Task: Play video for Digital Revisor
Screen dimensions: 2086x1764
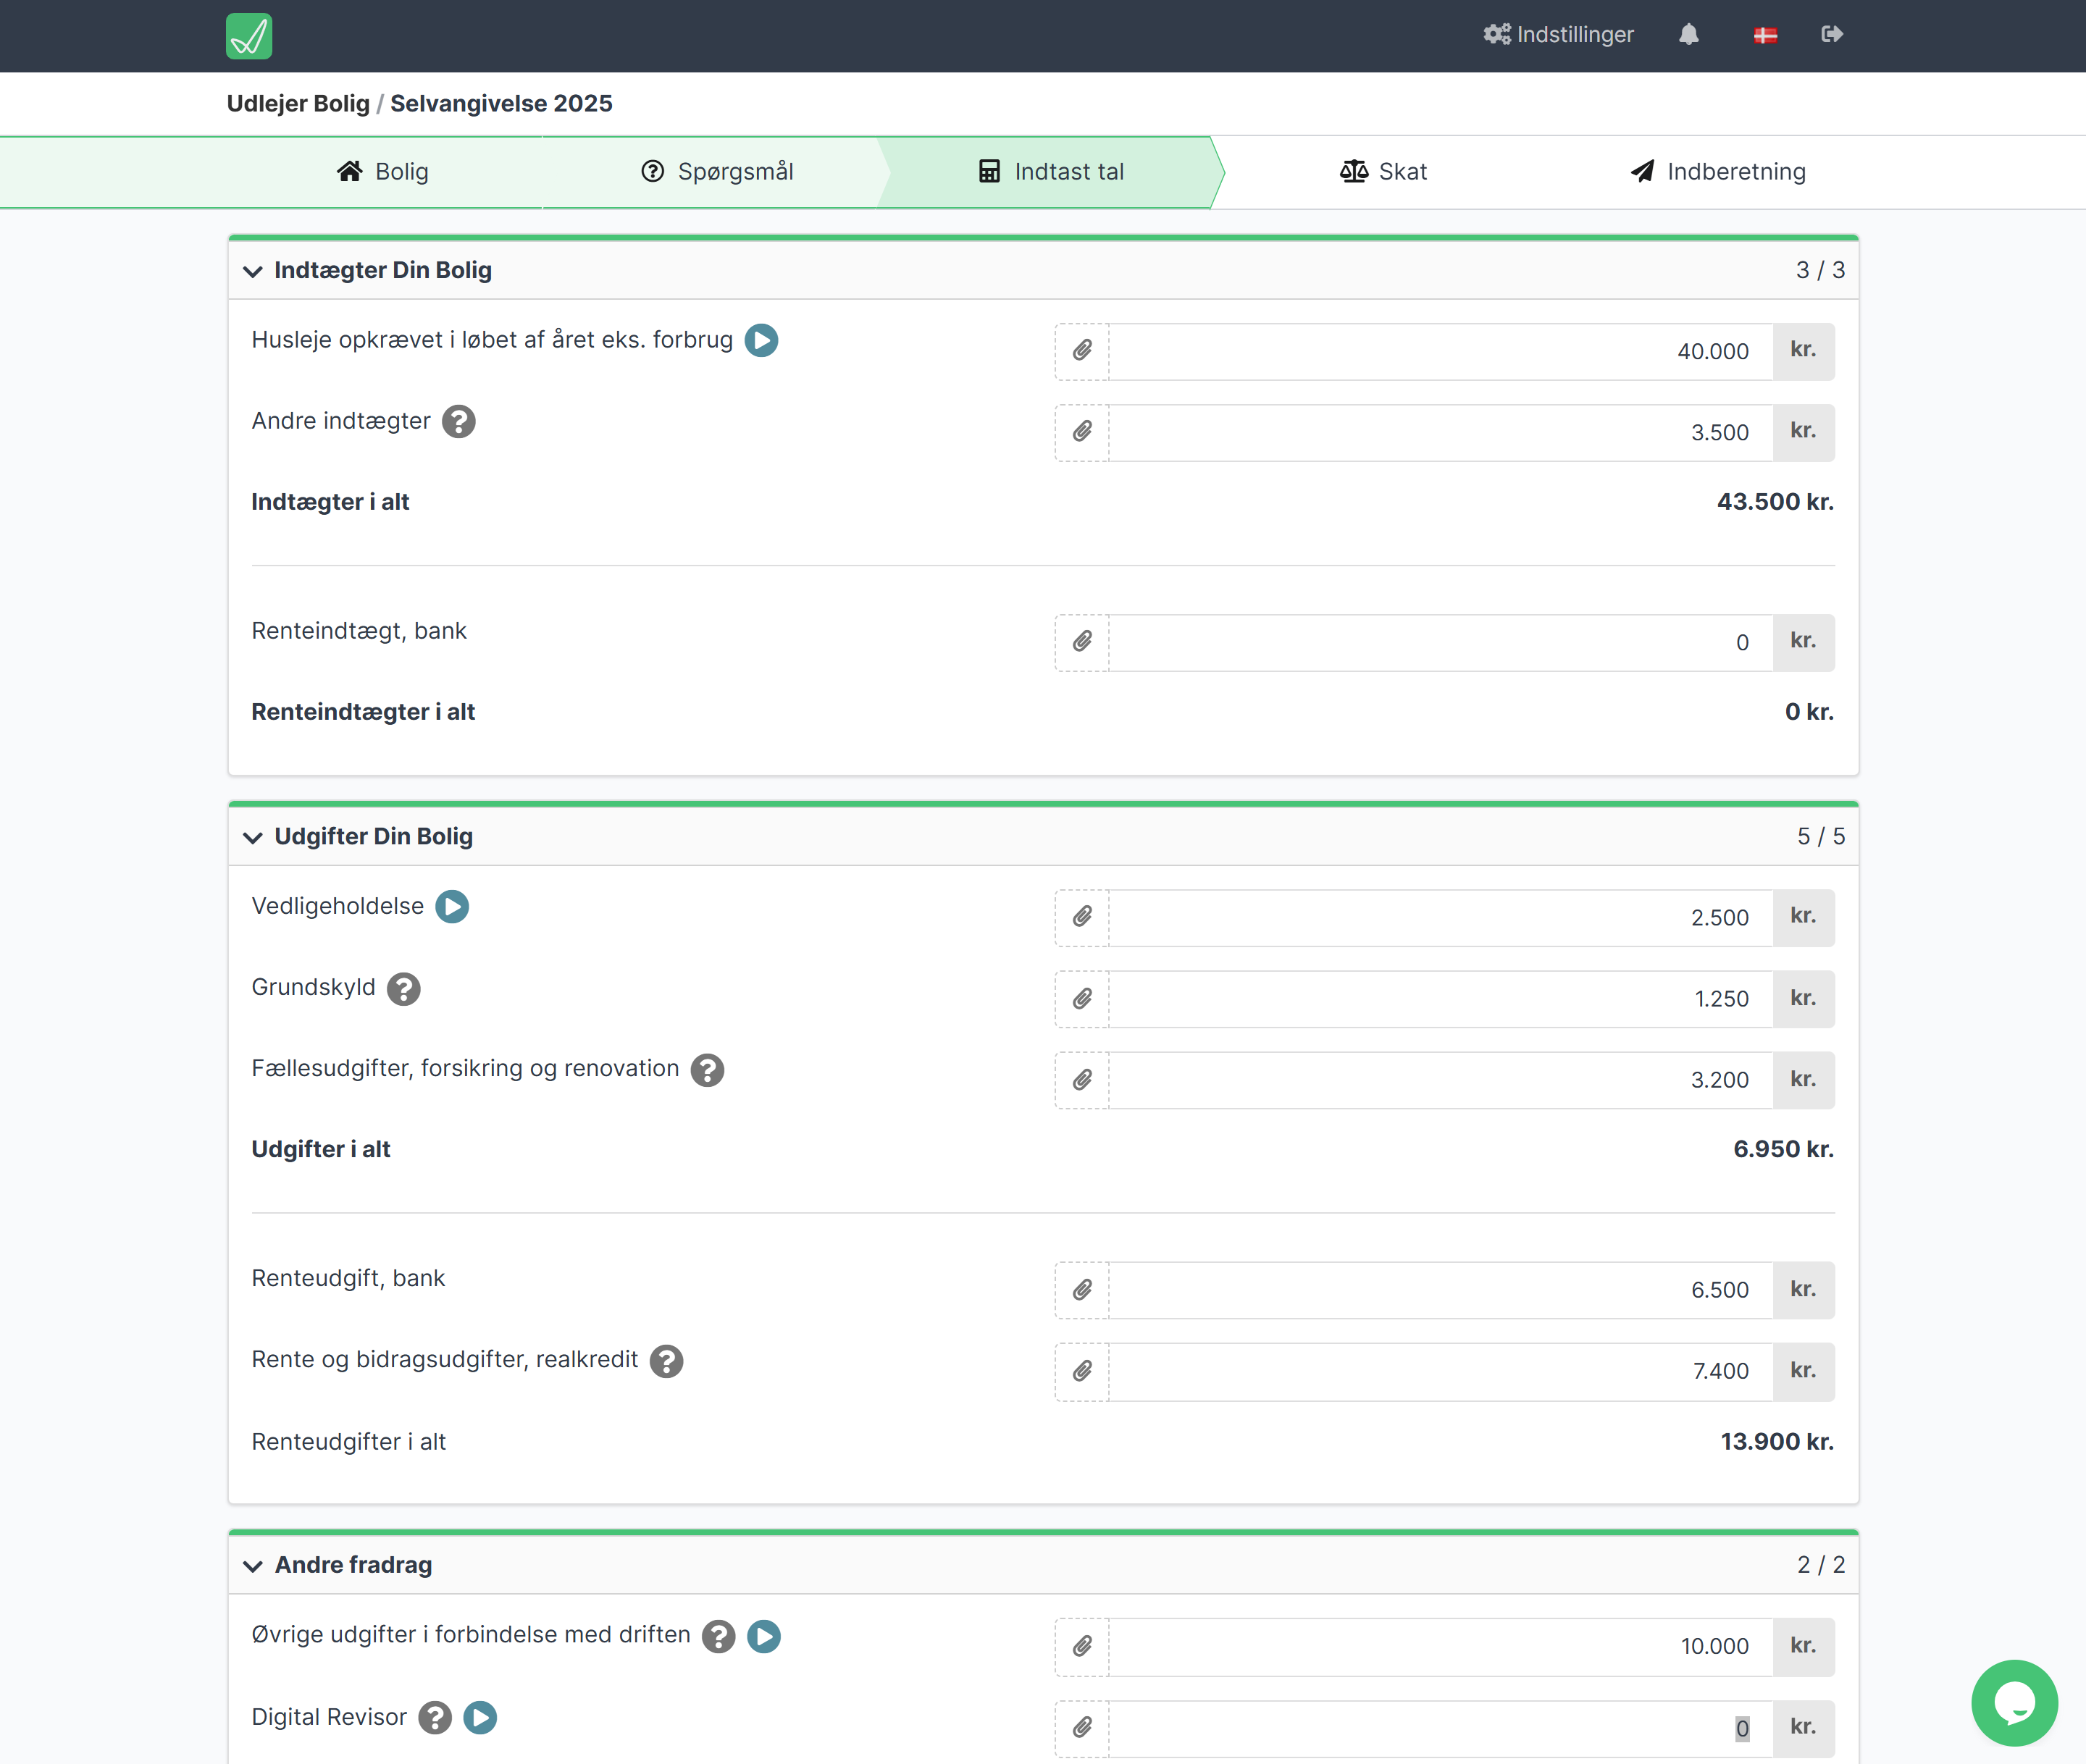Action: (x=480, y=1718)
